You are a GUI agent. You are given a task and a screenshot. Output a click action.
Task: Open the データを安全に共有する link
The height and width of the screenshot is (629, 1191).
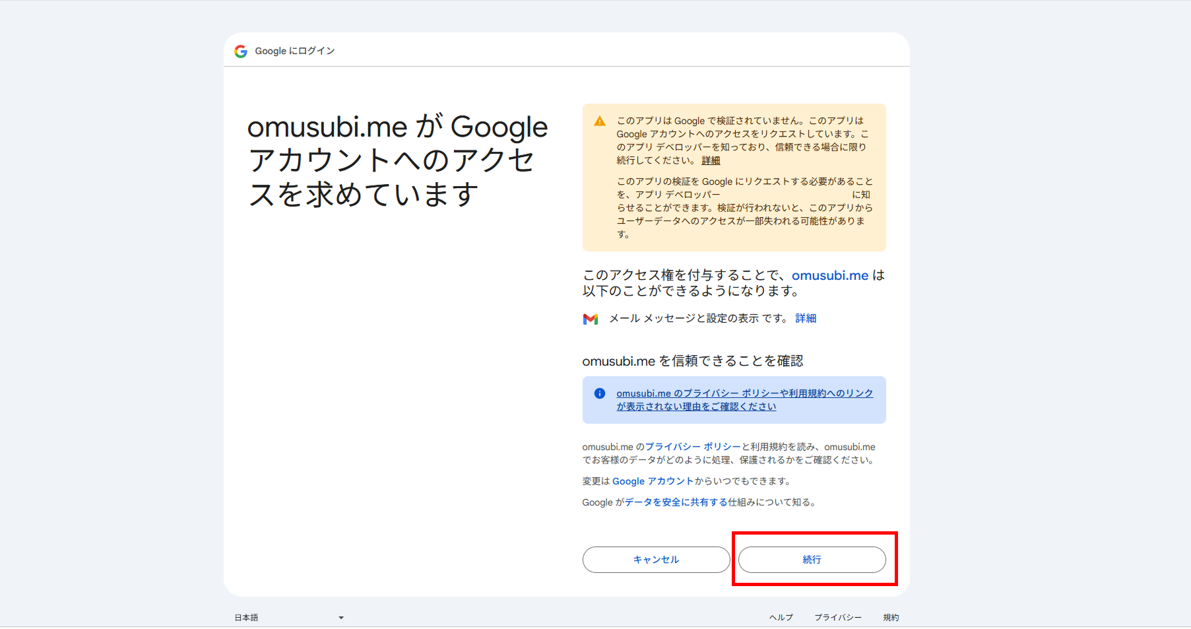click(x=676, y=502)
